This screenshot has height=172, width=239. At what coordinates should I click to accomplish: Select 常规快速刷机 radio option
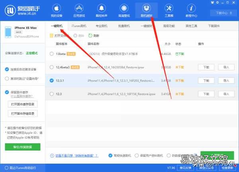(x=110, y=156)
